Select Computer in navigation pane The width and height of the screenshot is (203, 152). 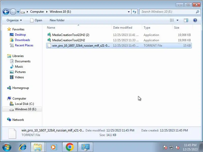point(19,98)
